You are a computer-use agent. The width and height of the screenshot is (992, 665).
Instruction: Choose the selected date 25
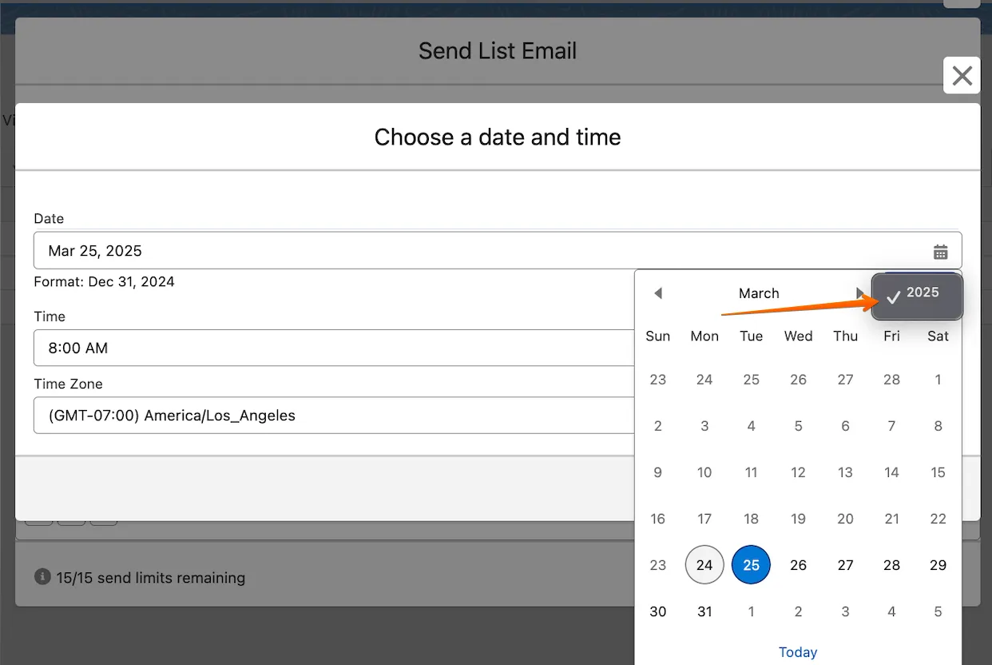point(751,565)
